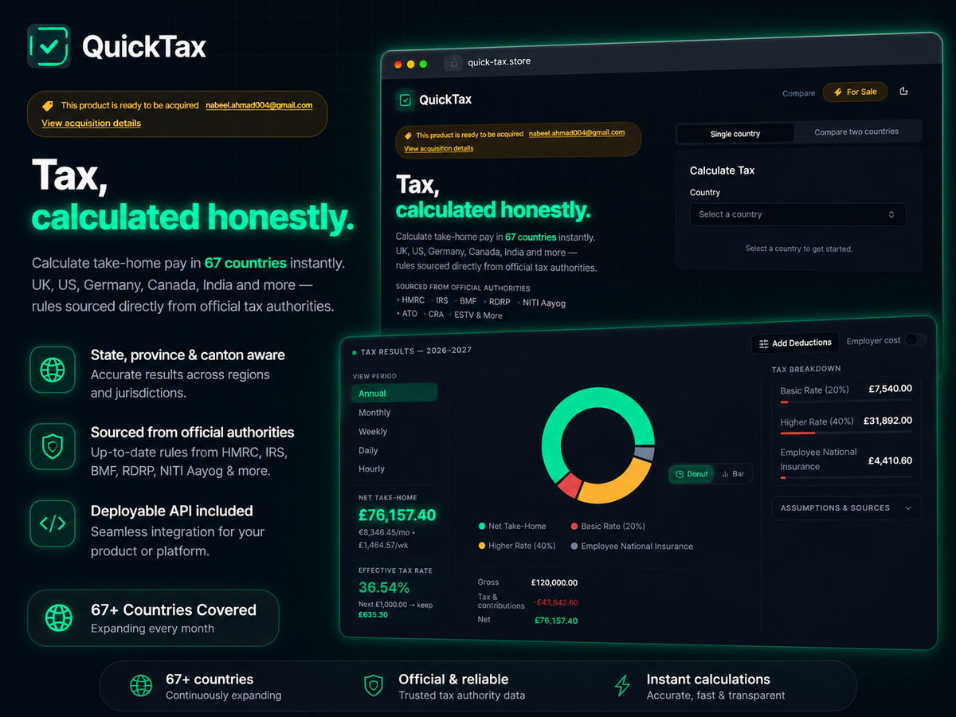Click the £76,157.40 net take-home value
This screenshot has height=717, width=956.
[398, 515]
